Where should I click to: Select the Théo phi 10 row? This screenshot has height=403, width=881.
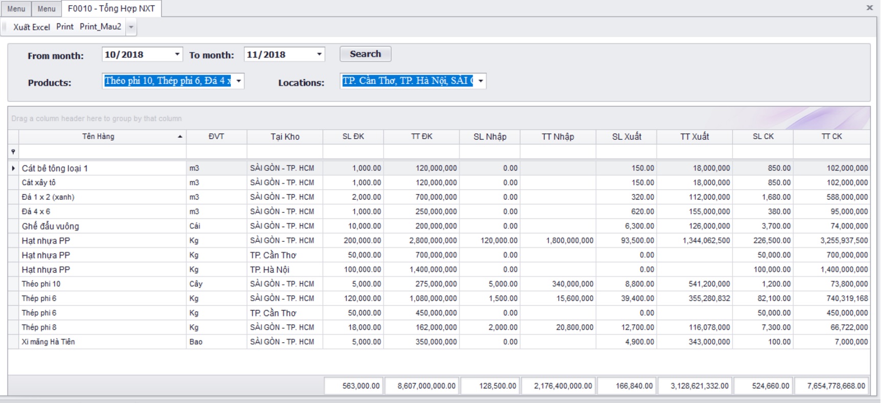[x=439, y=284]
